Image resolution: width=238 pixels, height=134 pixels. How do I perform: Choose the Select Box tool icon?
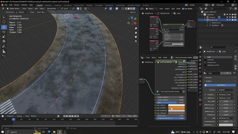(4, 17)
